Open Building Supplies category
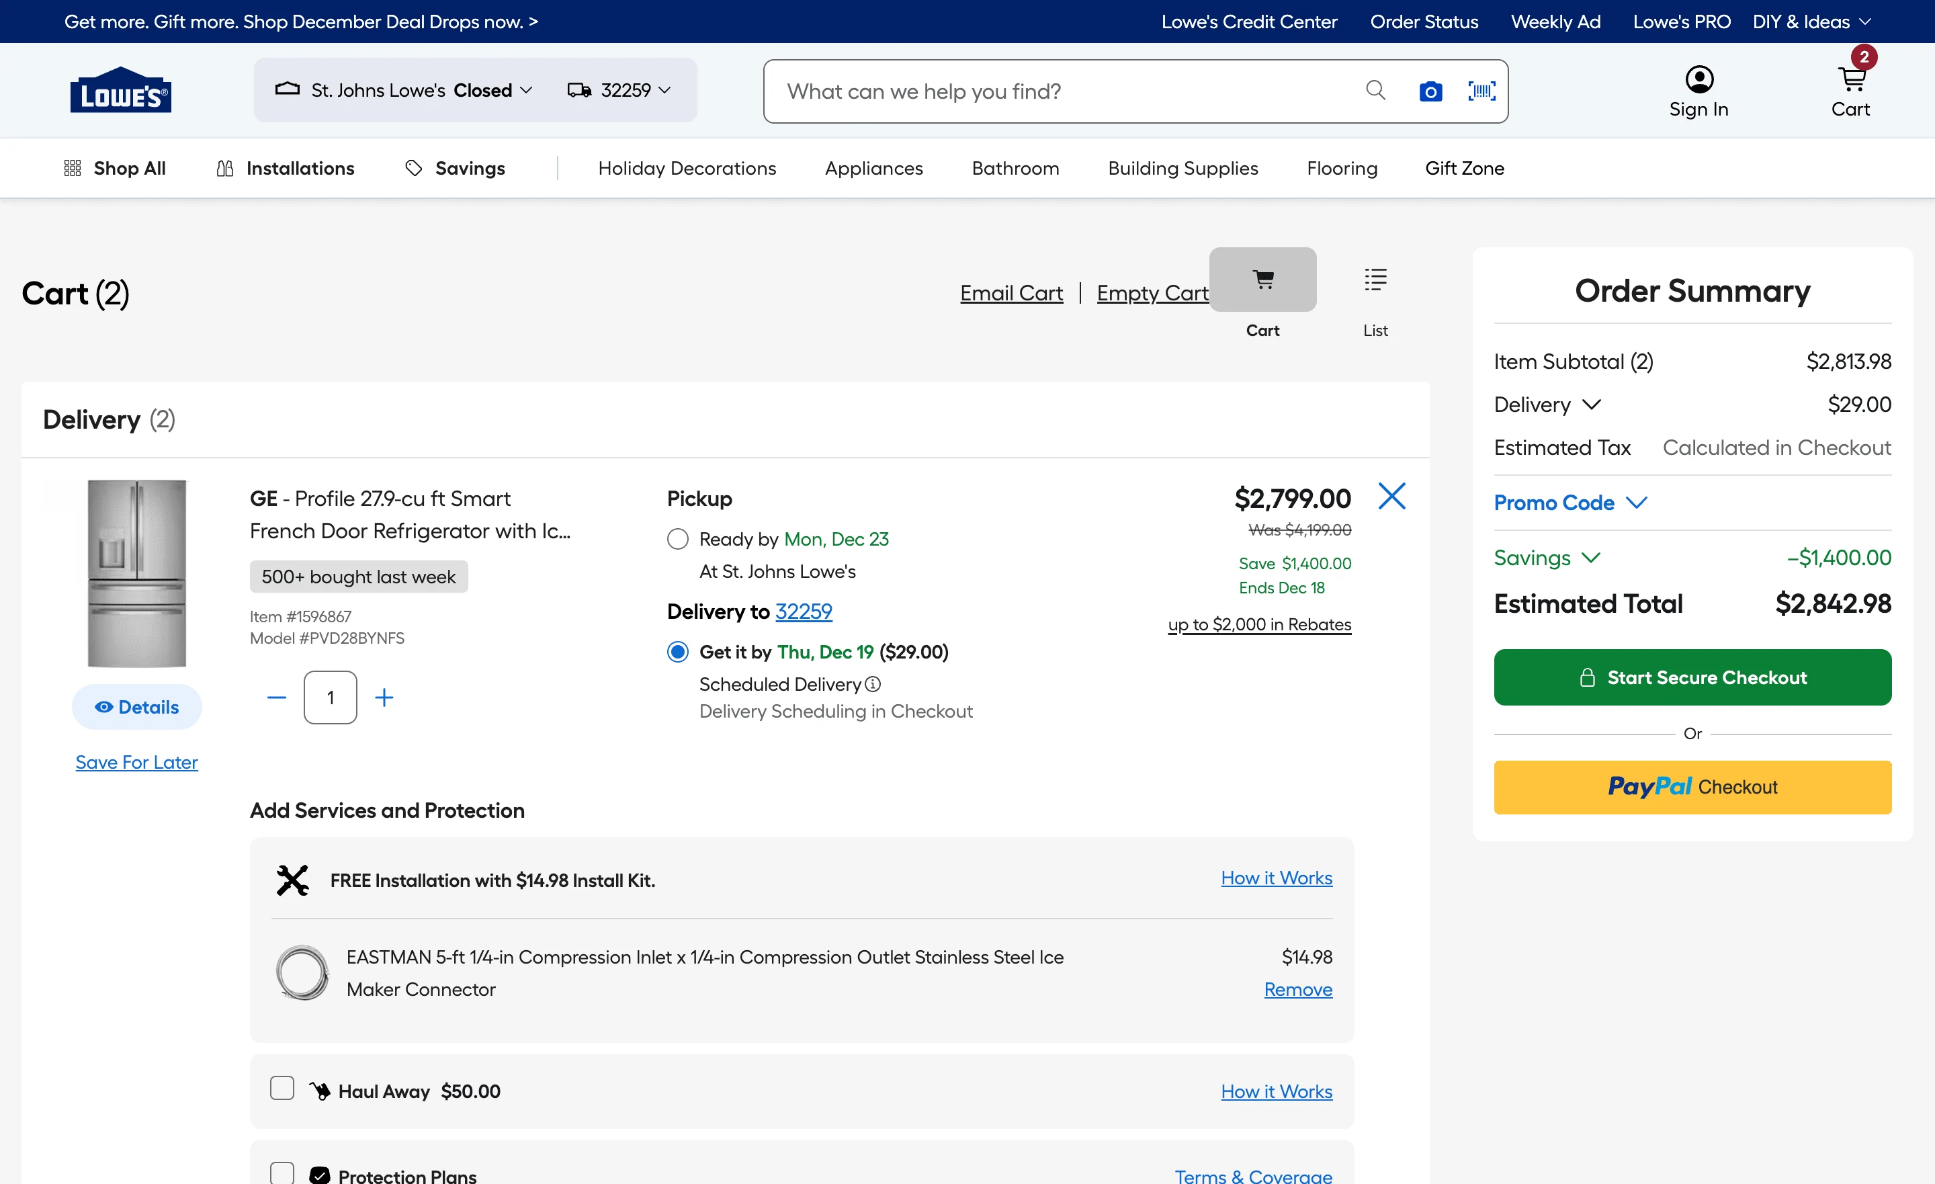This screenshot has height=1184, width=1935. coord(1182,168)
